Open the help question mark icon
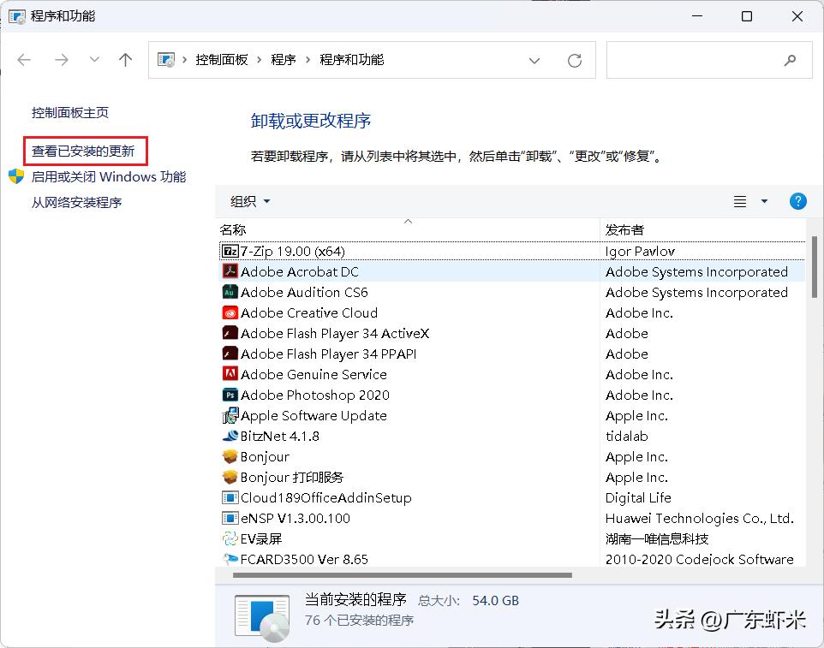This screenshot has width=824, height=648. click(797, 201)
